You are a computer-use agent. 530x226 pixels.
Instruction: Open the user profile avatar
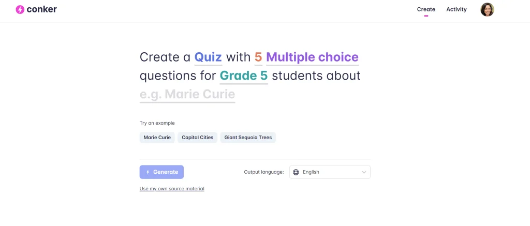[487, 9]
